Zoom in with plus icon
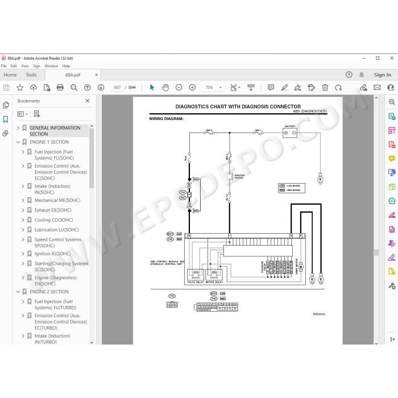Image resolution: width=398 pixels, height=398 pixels. coord(192,88)
